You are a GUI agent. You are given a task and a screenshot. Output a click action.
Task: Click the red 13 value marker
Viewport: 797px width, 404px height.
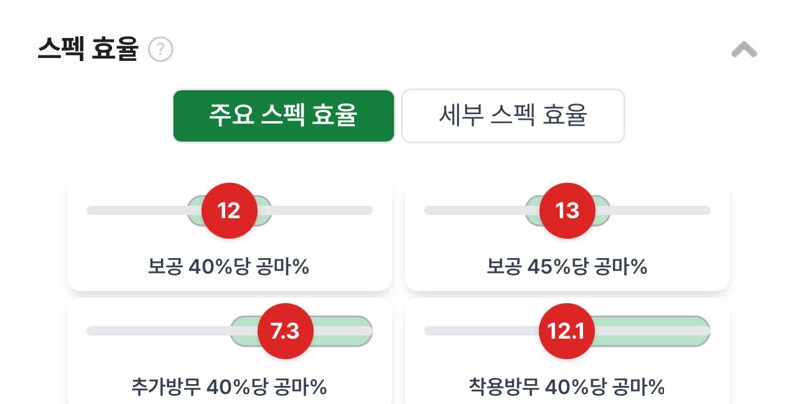(567, 211)
